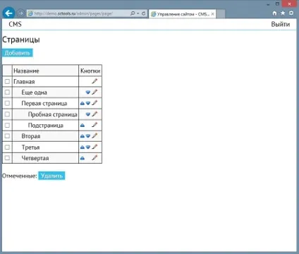Screen dimensions: 299x254
Task: Check the Еще одна row checkbox
Action: pyautogui.click(x=7, y=92)
